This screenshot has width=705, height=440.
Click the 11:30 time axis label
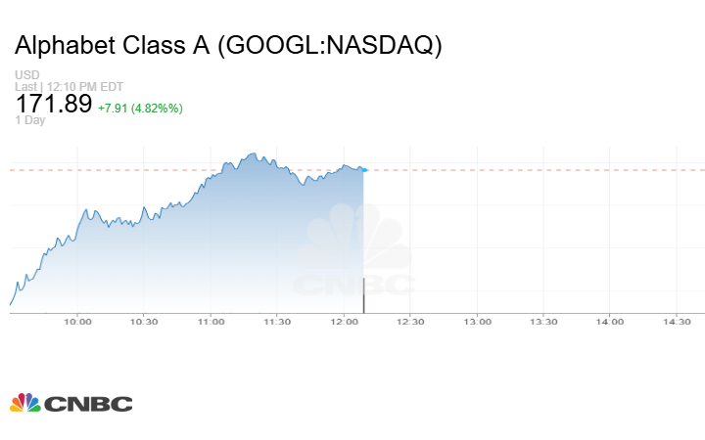pos(277,321)
